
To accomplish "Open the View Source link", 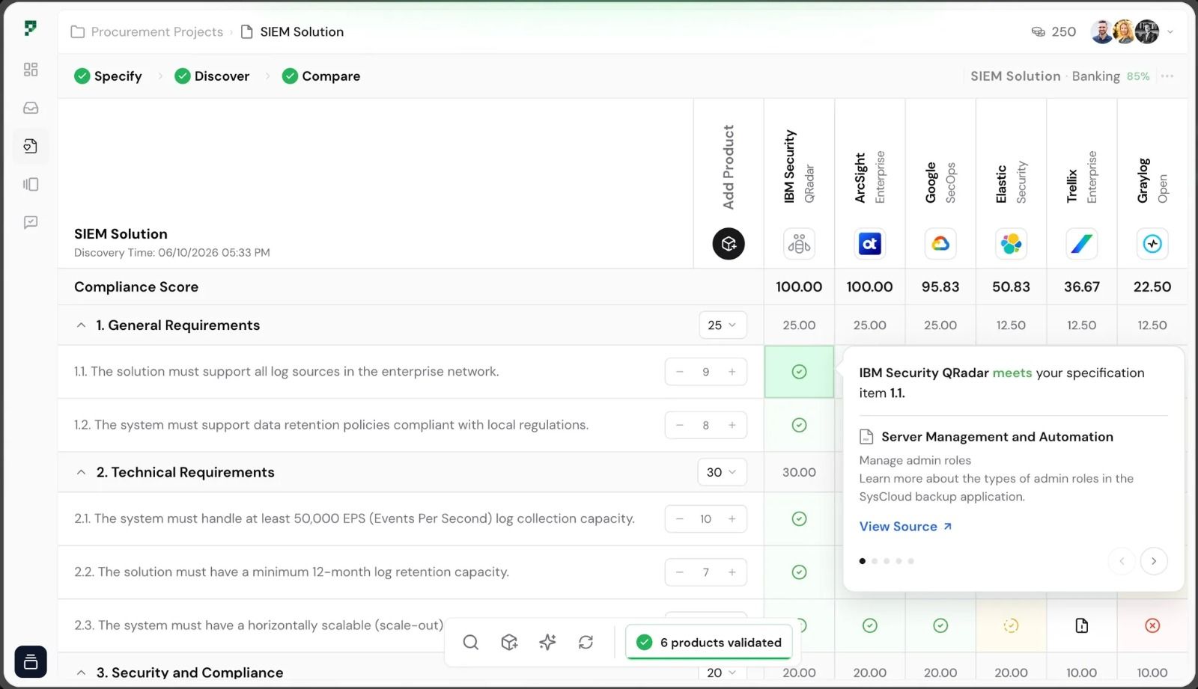I will click(x=906, y=527).
